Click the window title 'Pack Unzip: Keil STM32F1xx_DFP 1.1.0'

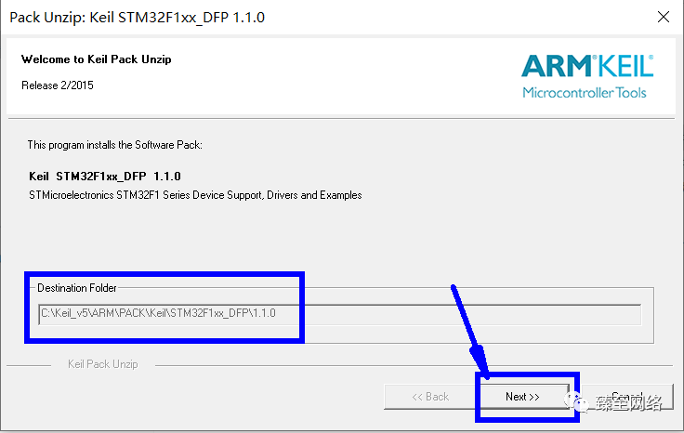pos(137,18)
